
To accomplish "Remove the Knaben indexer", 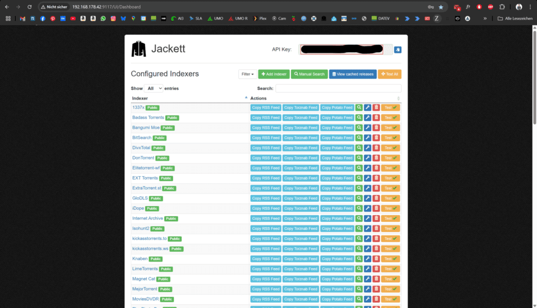I will (x=376, y=259).
